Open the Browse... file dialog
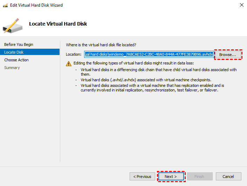Viewport: 247px width, 186px height. tap(228, 55)
